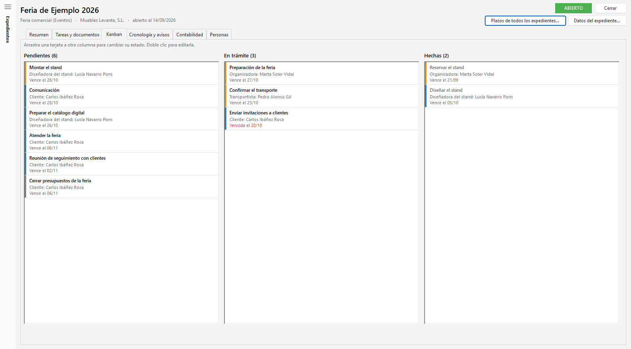
Task: Click the red 'Vencida el 20/10' text
Action: 246,125
